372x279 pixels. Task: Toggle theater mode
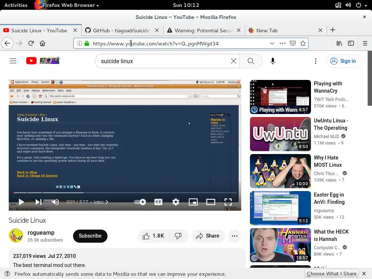click(211, 202)
